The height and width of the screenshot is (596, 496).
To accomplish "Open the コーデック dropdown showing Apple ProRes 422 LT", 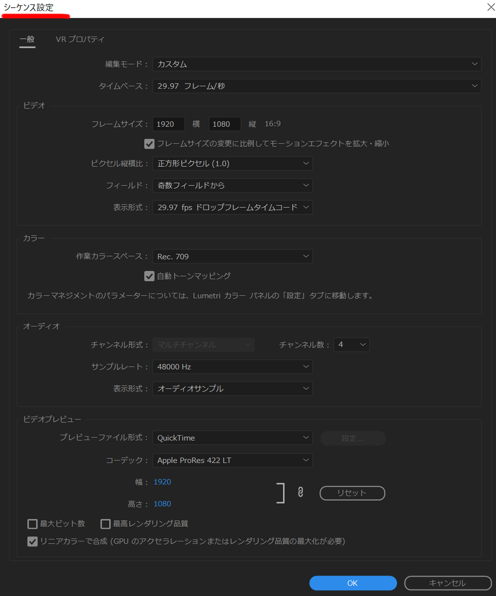I will (x=232, y=461).
